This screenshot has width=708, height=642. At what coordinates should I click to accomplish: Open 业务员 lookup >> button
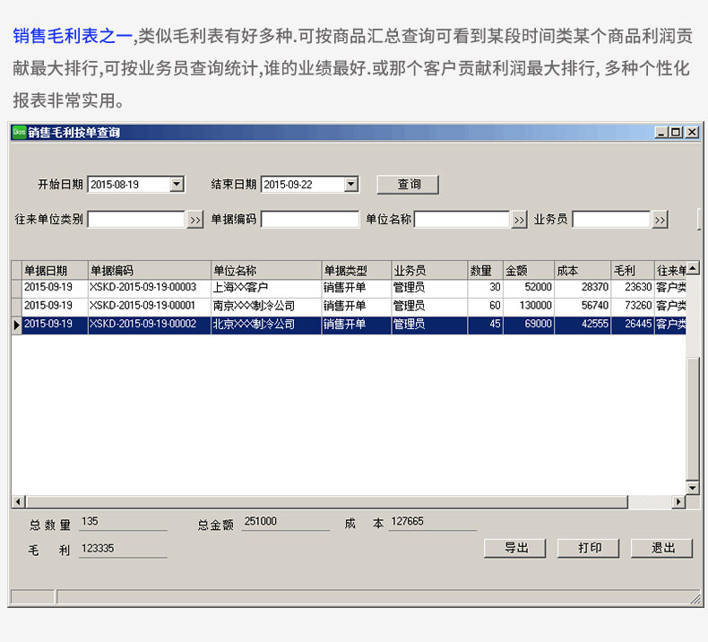click(660, 220)
